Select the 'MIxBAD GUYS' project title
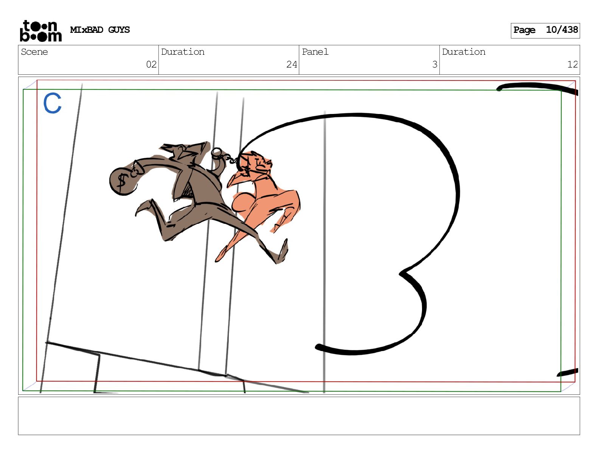The width and height of the screenshot is (599, 462). (x=100, y=30)
